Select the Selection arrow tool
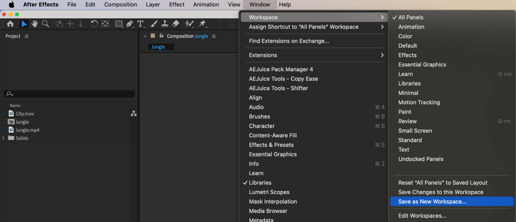 24,24
